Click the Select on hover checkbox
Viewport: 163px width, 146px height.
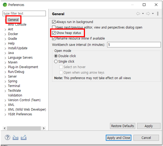click(x=61, y=67)
